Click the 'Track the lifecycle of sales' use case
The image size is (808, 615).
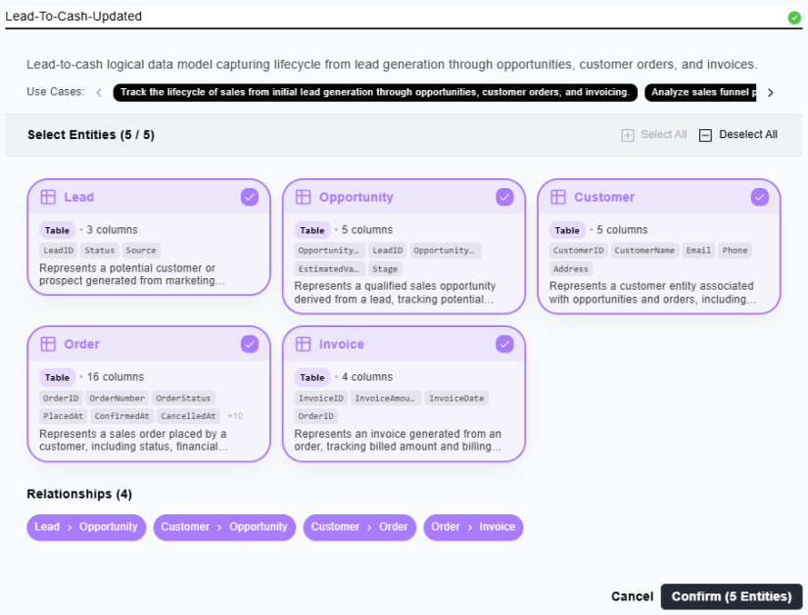point(375,92)
